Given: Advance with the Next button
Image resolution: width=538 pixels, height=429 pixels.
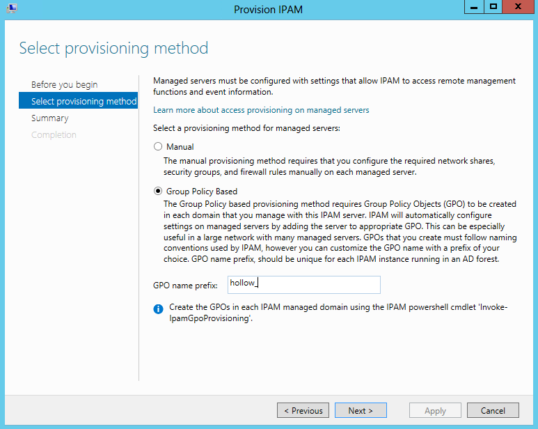Looking at the screenshot, I should [361, 411].
